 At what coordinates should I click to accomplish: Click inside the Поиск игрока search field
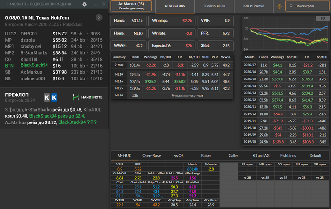(x=308, y=7)
